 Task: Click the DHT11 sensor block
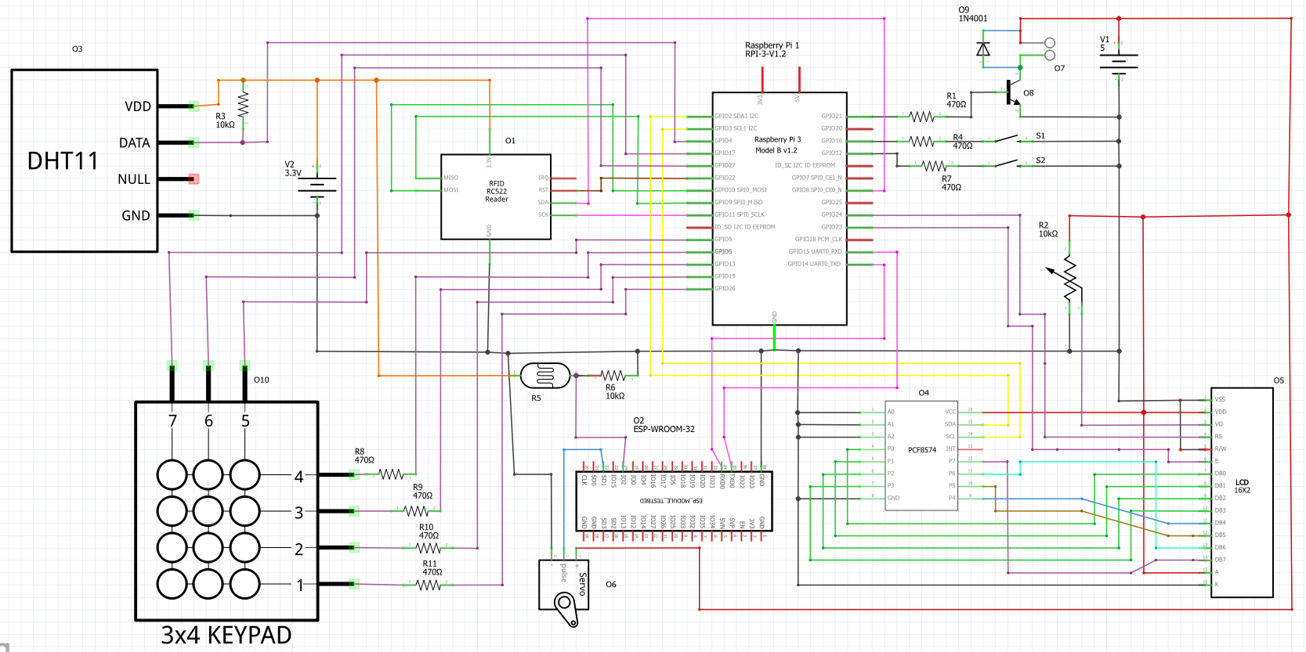[85, 160]
